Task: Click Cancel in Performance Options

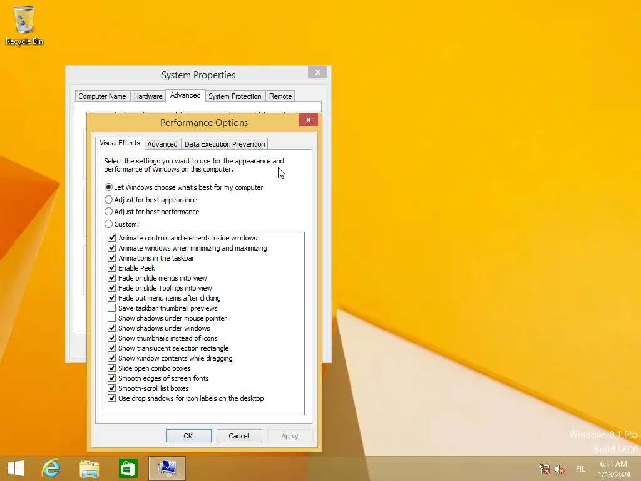Action: coord(238,436)
